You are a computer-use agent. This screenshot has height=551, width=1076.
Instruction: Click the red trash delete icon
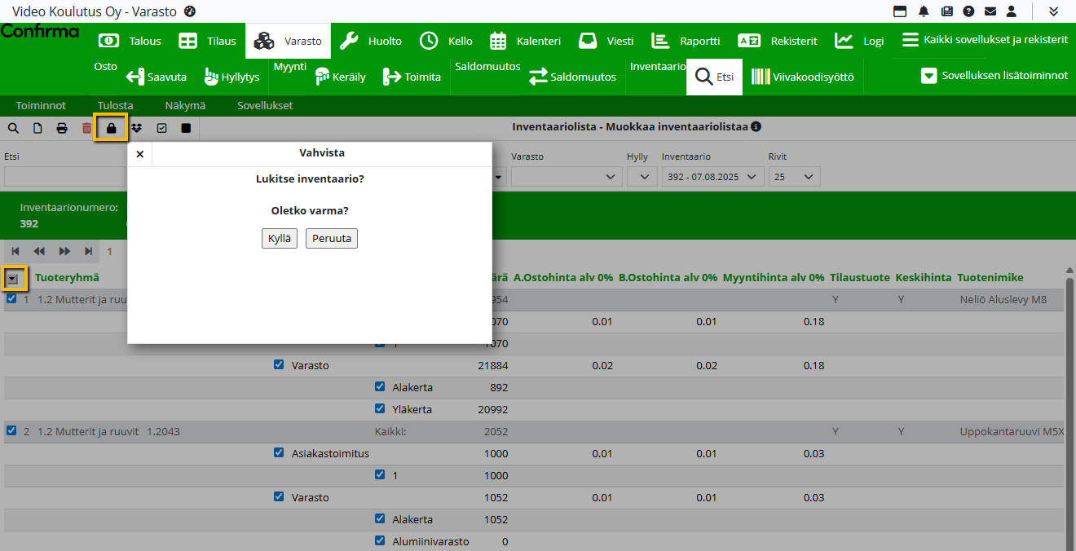(x=86, y=128)
